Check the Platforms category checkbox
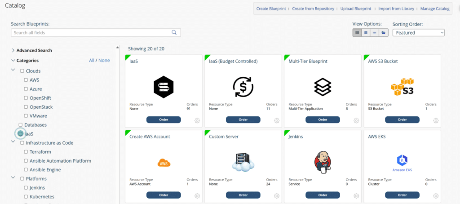460x204 pixels. 22,179
